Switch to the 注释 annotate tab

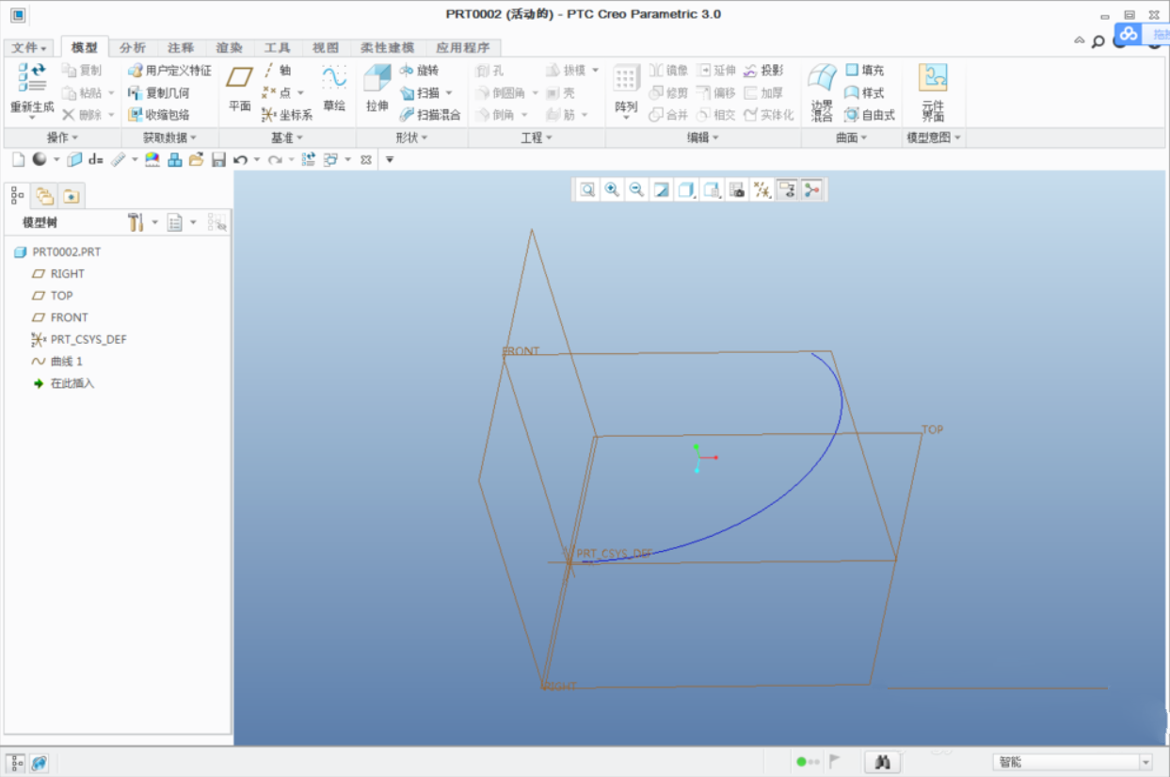point(181,47)
